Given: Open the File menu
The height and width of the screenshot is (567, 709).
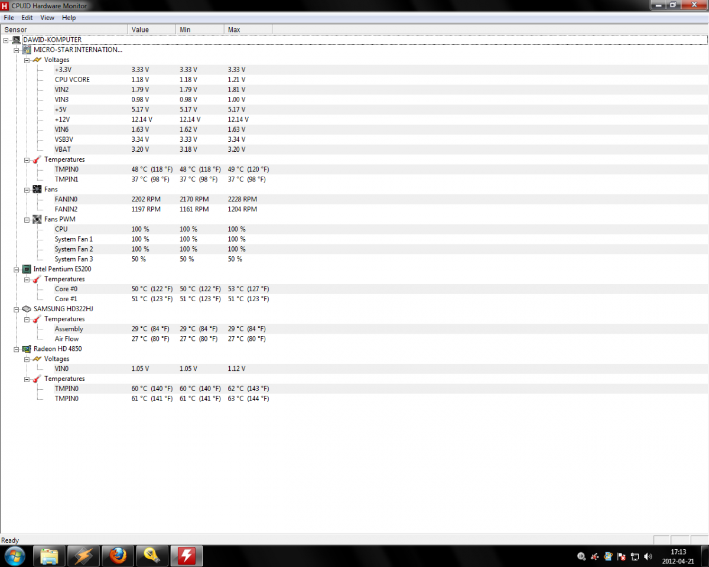Looking at the screenshot, I should pos(9,18).
